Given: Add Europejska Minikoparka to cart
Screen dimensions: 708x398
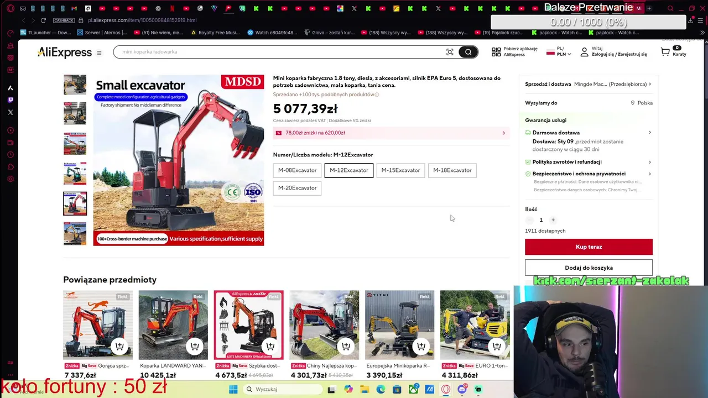Looking at the screenshot, I should coord(421,346).
